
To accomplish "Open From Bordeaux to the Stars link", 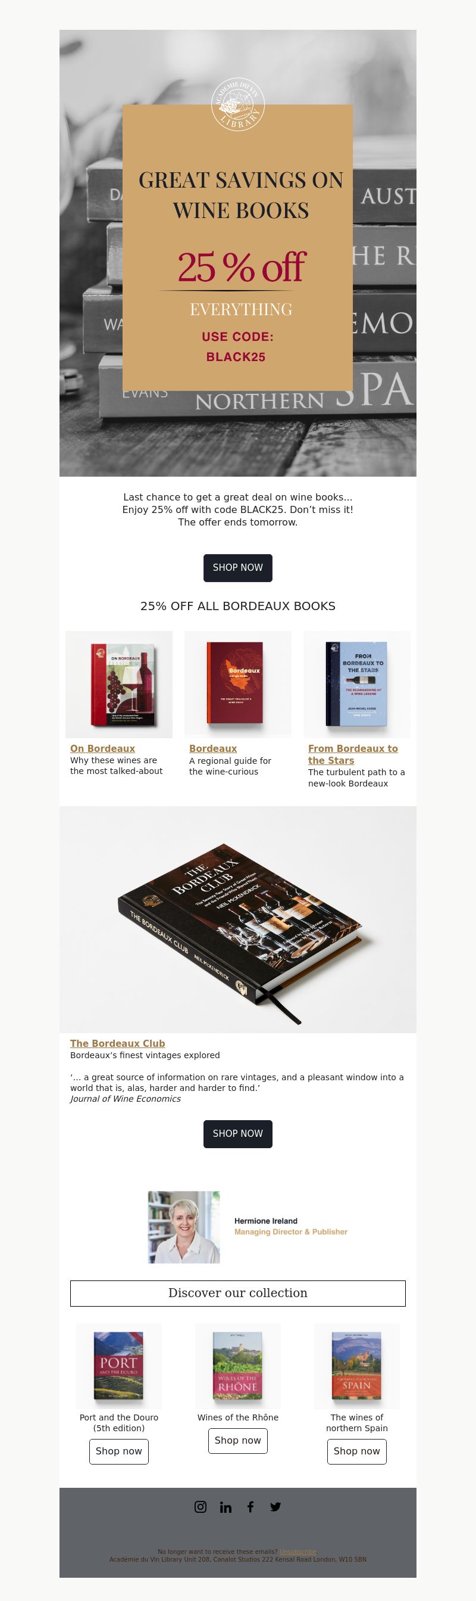I will coord(353,754).
